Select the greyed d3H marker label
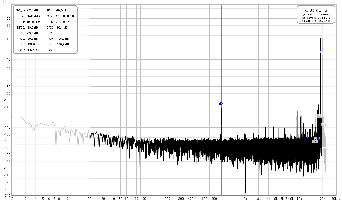 pos(324,125)
